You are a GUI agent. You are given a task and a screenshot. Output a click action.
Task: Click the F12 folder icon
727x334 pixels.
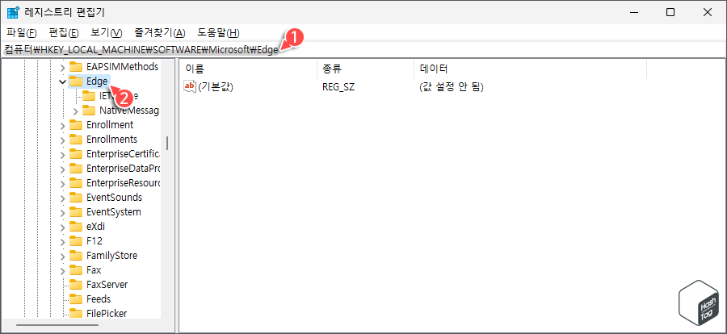(x=76, y=241)
